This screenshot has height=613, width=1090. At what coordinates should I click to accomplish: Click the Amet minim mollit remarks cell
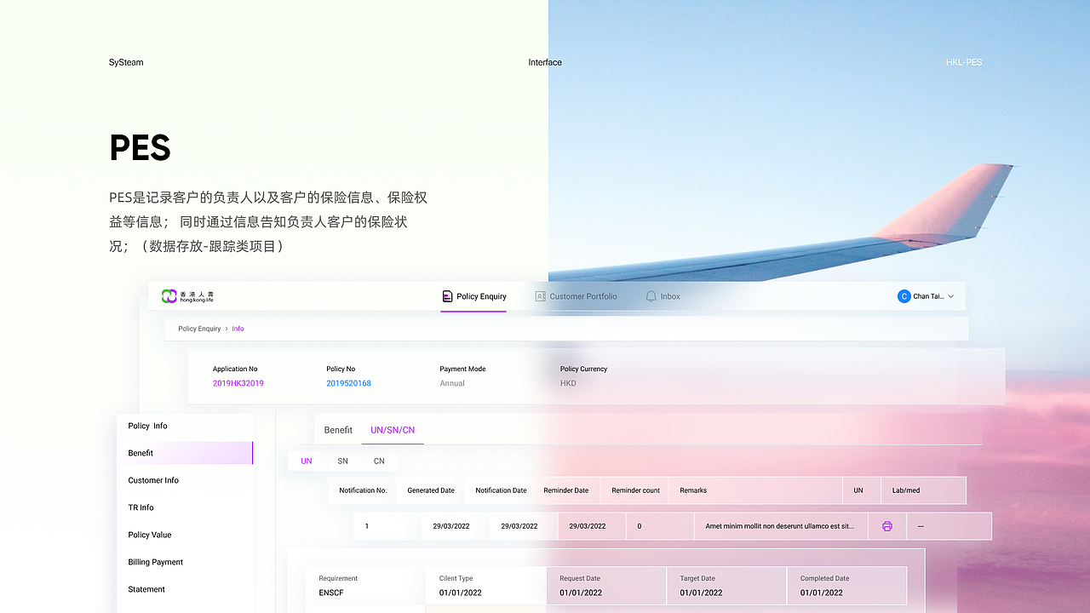pos(780,526)
